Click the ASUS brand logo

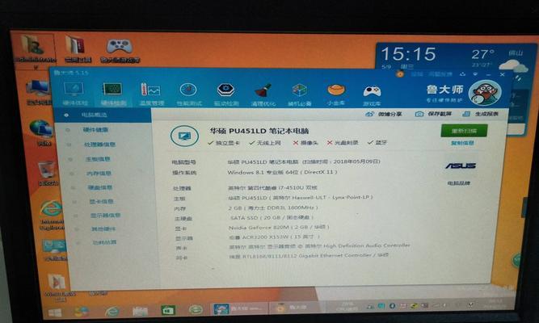pos(461,166)
